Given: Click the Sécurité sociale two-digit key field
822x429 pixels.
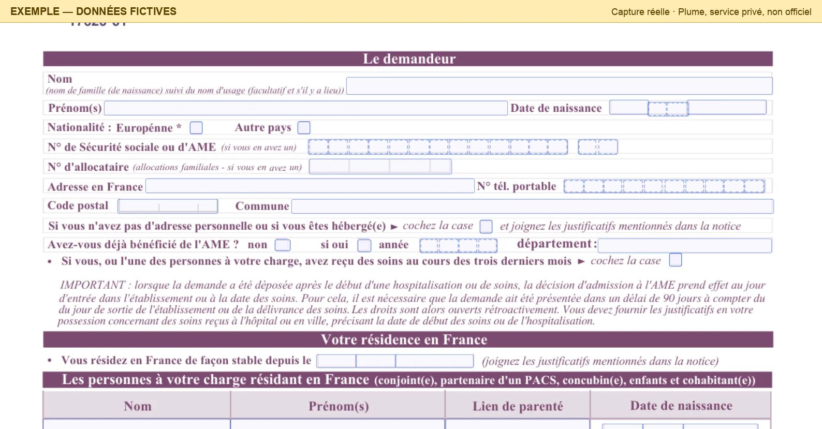Looking at the screenshot, I should [598, 147].
